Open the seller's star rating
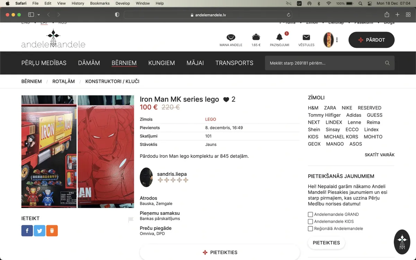This screenshot has width=416, height=260. (173, 180)
